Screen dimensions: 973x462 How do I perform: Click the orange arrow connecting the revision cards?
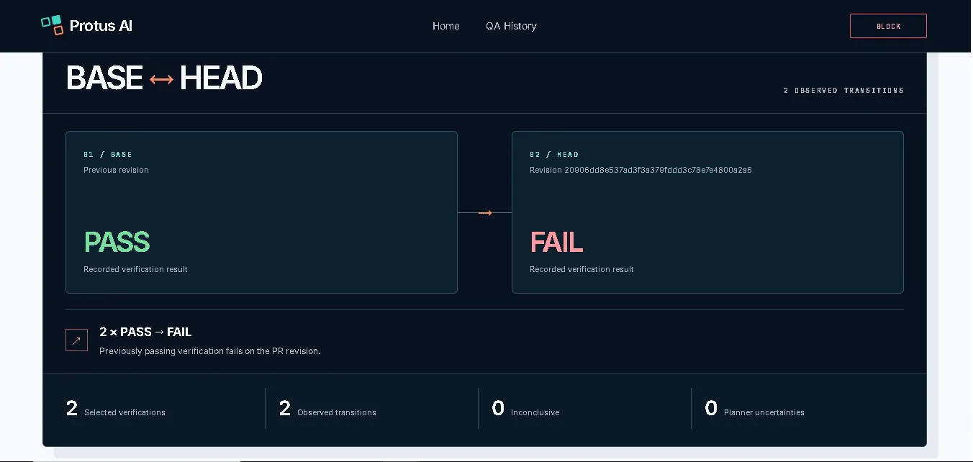[x=485, y=213]
